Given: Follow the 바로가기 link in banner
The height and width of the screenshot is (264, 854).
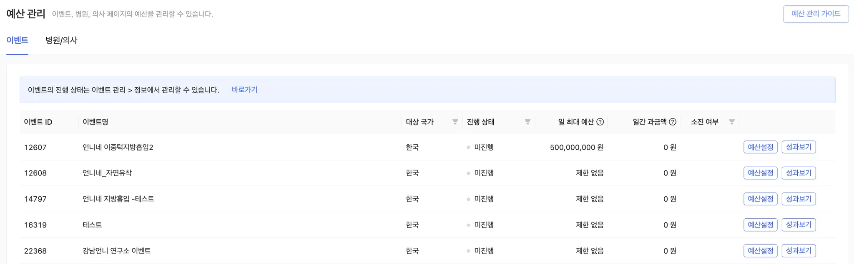Looking at the screenshot, I should coord(244,90).
